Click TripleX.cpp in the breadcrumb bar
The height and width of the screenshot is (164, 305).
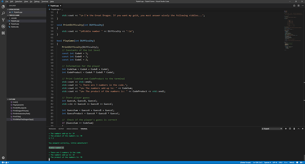(x=55, y=9)
